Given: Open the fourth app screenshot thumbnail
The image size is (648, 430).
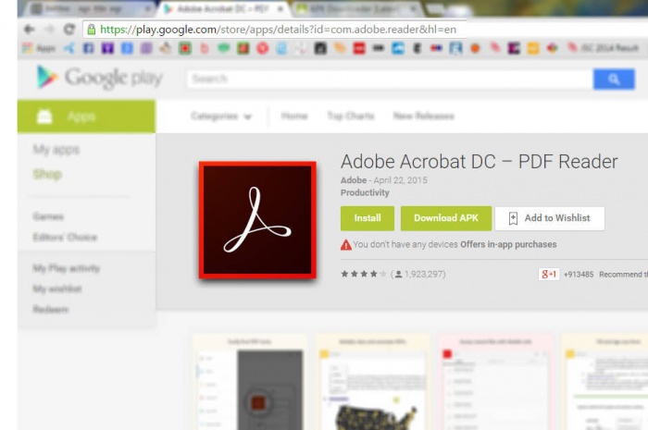Looking at the screenshot, I should tap(605, 383).
